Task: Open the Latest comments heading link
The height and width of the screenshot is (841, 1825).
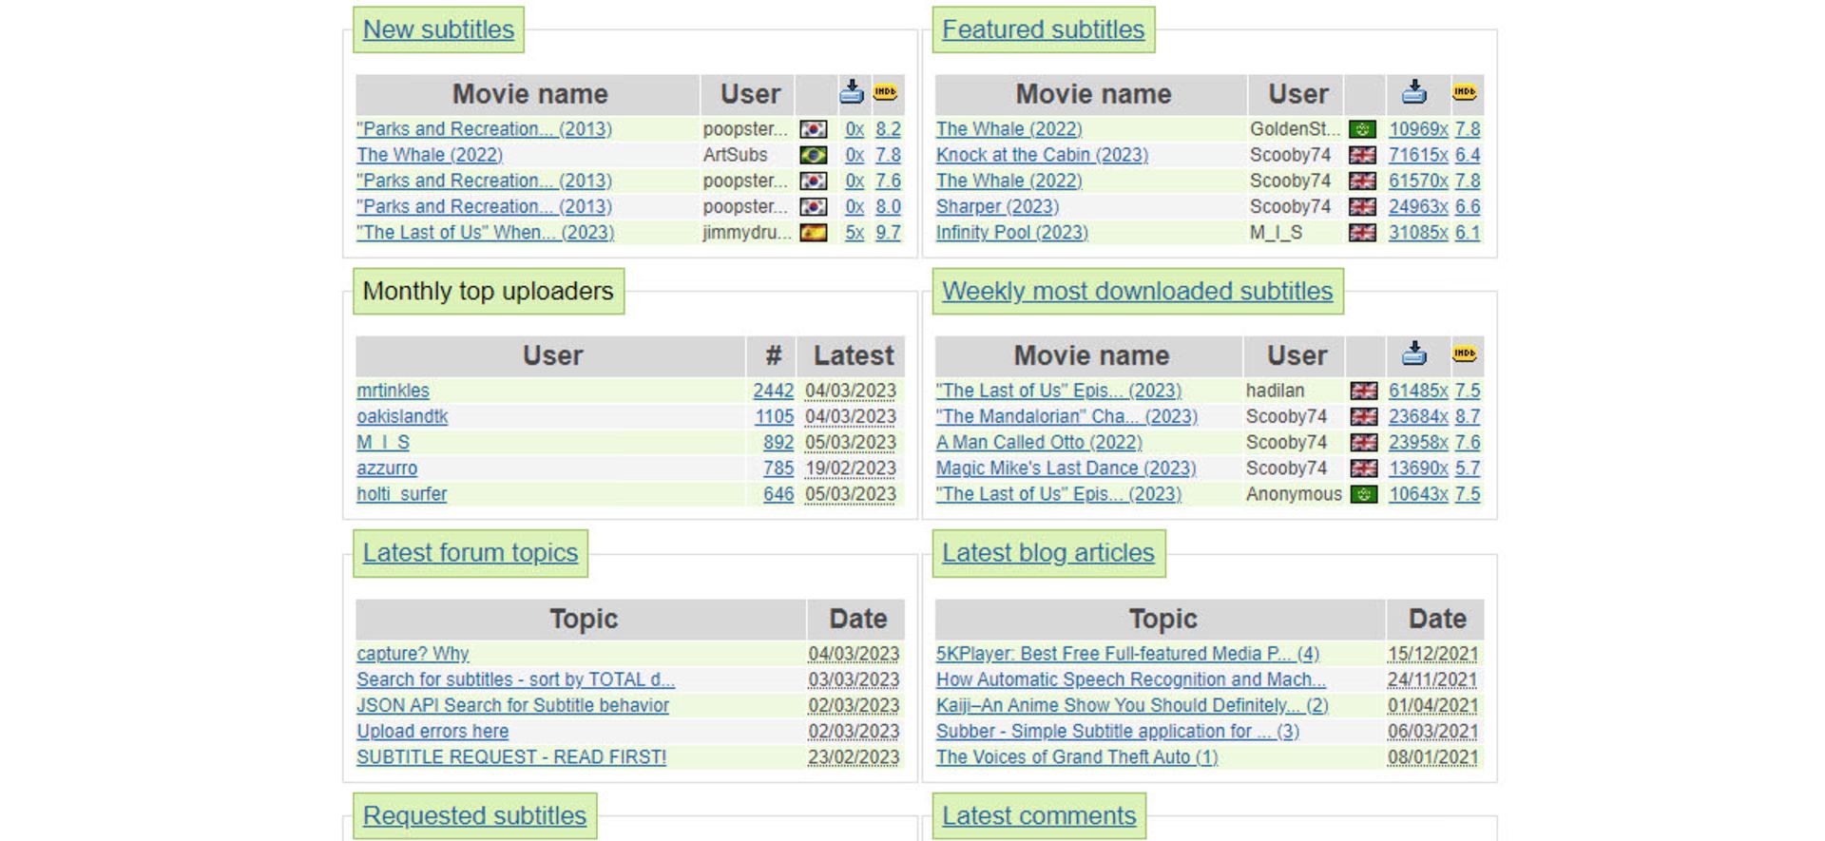Action: (x=1038, y=815)
